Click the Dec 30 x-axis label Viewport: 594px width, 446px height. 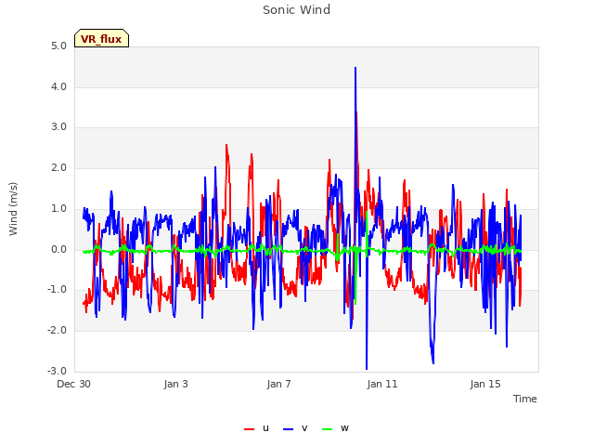[x=74, y=384]
